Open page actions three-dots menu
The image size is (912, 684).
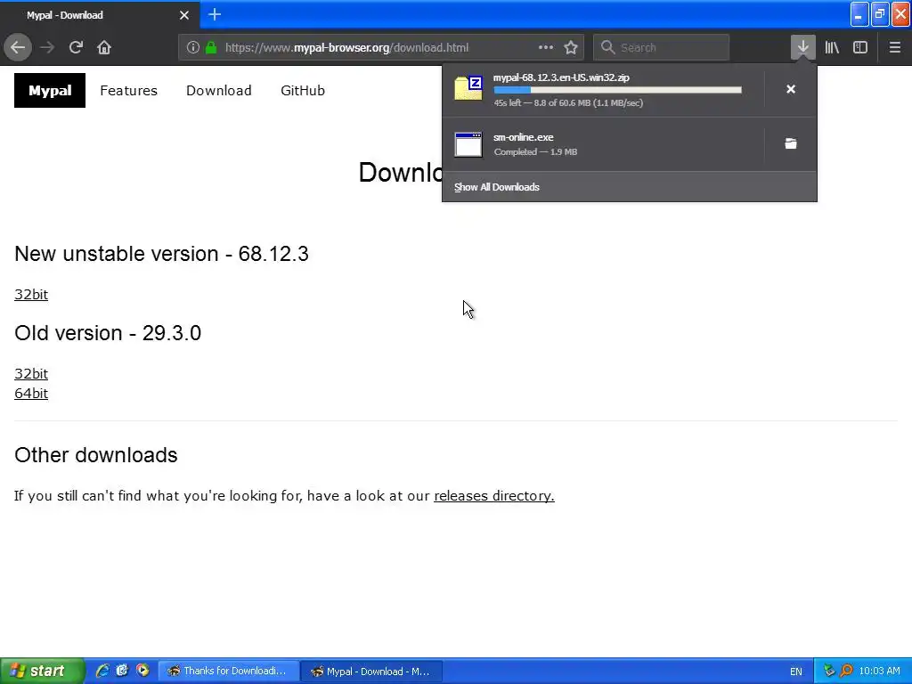(546, 48)
